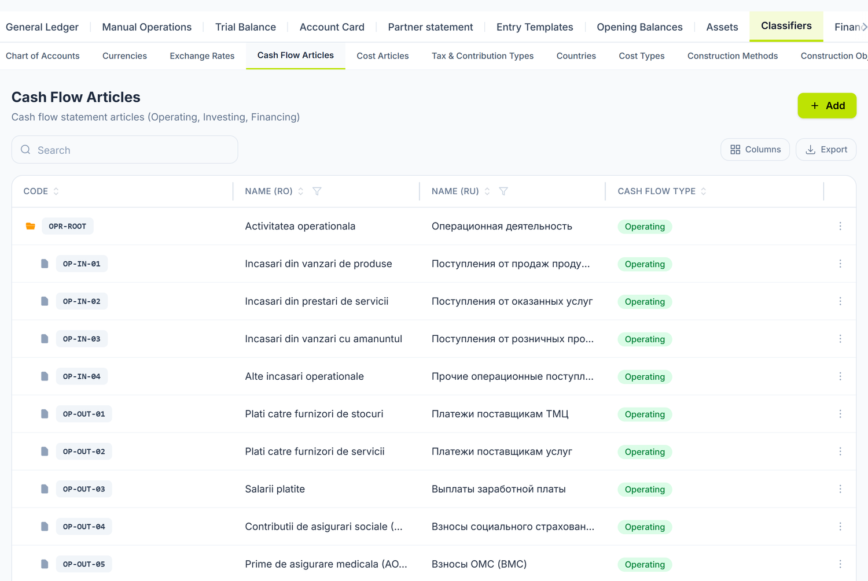Click 'Взносы ОМС (ВМС)' cell

[479, 564]
